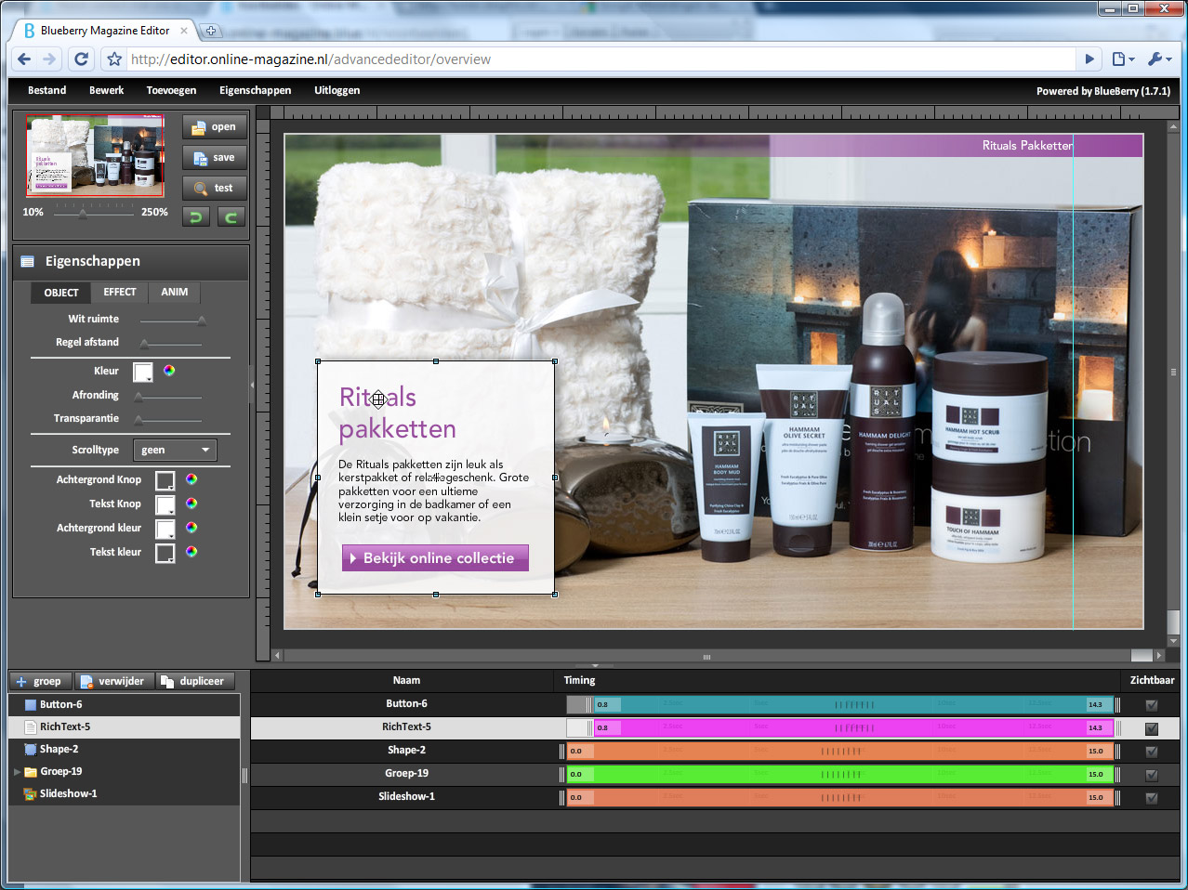
Task: Click the Eigenschappen panel header icon
Action: point(28,262)
